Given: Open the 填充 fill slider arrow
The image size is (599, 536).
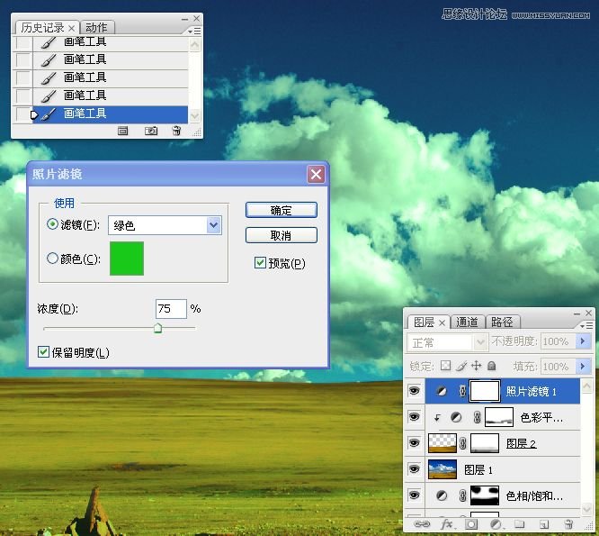Looking at the screenshot, I should [583, 367].
